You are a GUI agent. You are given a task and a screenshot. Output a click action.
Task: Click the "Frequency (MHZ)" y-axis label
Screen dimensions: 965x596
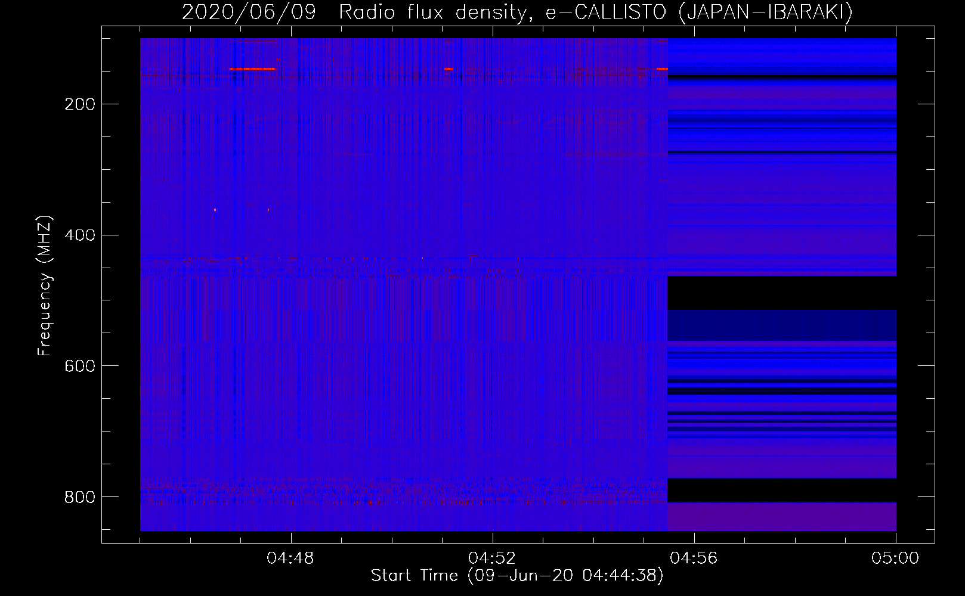tap(45, 285)
